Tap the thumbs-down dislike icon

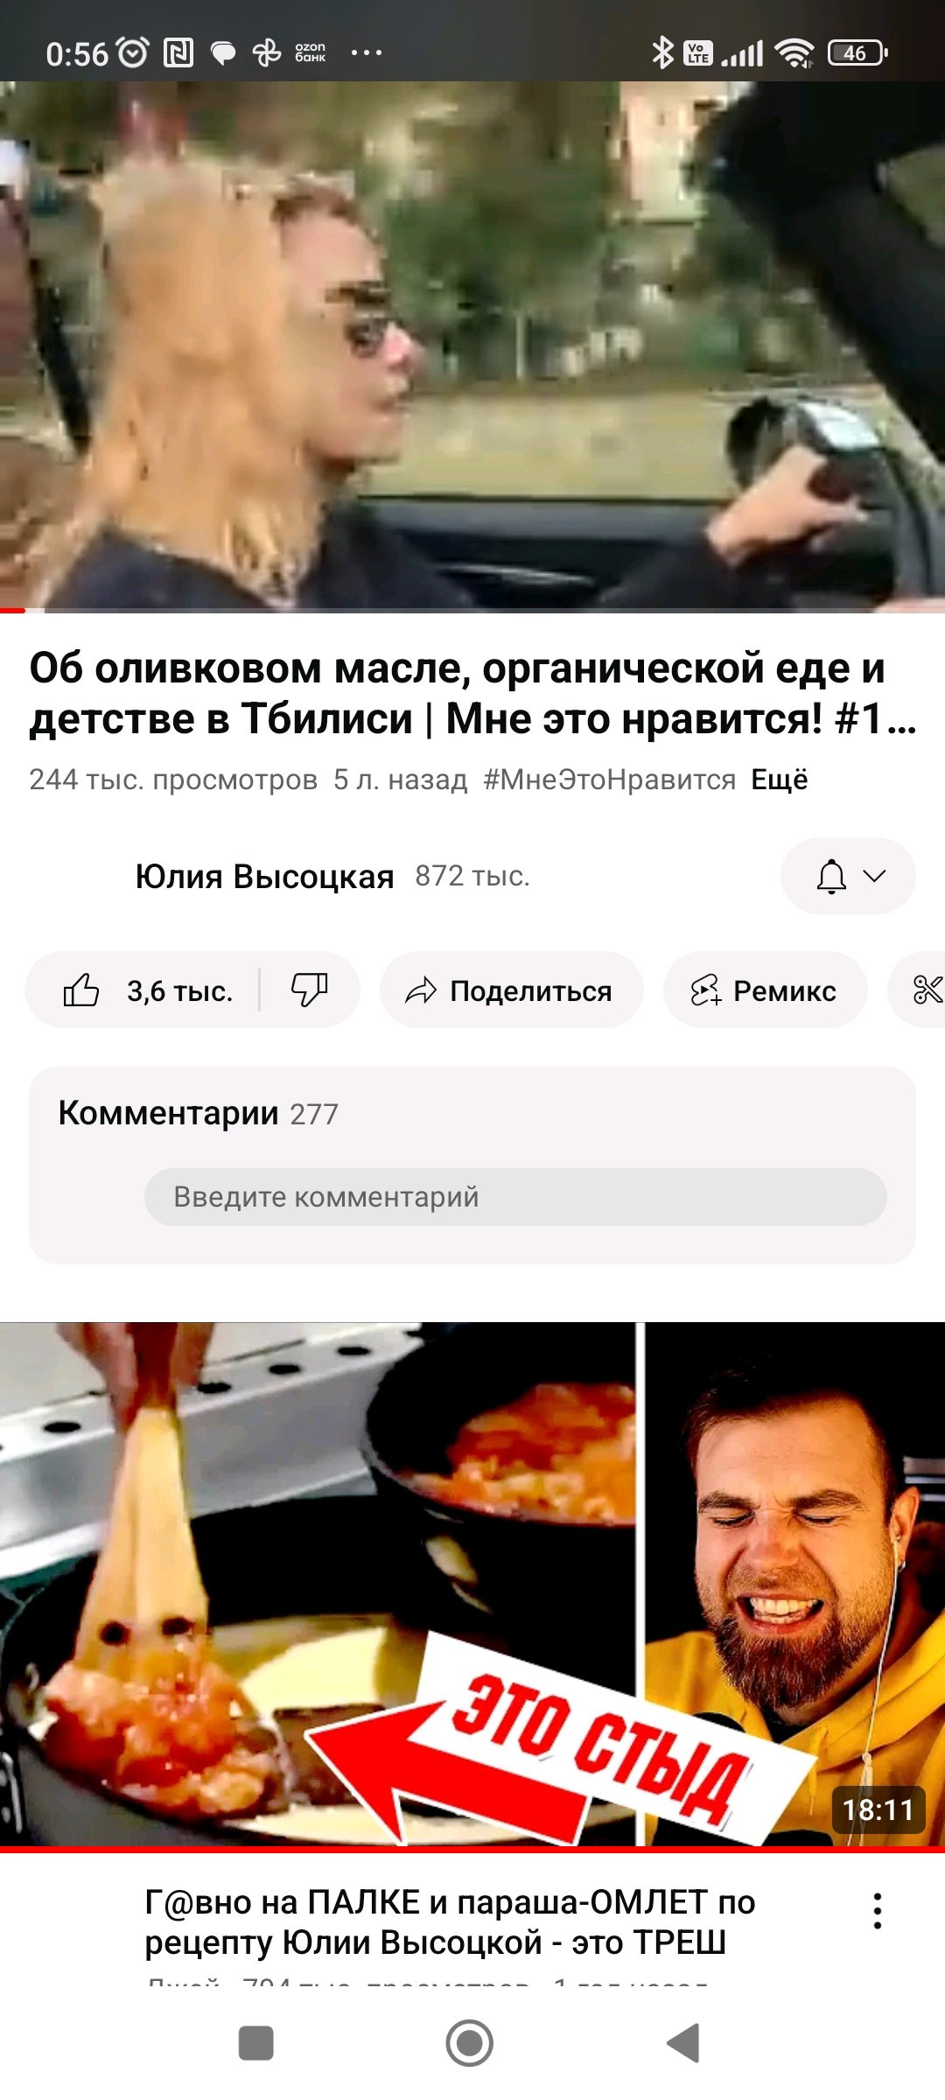pos(309,990)
